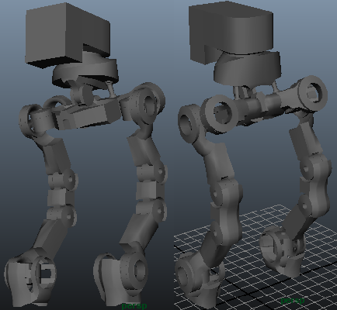337x310 pixels.
Task: Select the angled neck disc of left robot
Action: tap(85, 72)
